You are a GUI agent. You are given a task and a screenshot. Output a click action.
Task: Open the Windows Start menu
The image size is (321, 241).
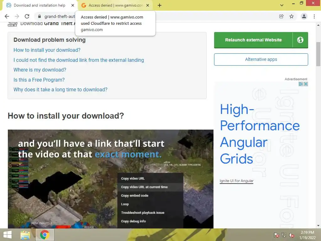coord(8,235)
